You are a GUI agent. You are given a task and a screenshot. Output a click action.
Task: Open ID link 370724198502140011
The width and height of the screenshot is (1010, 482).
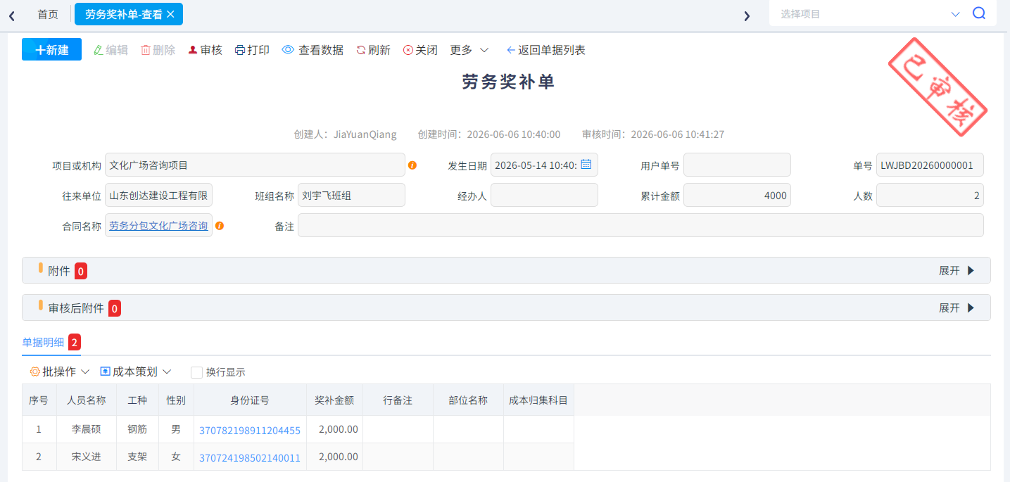250,457
